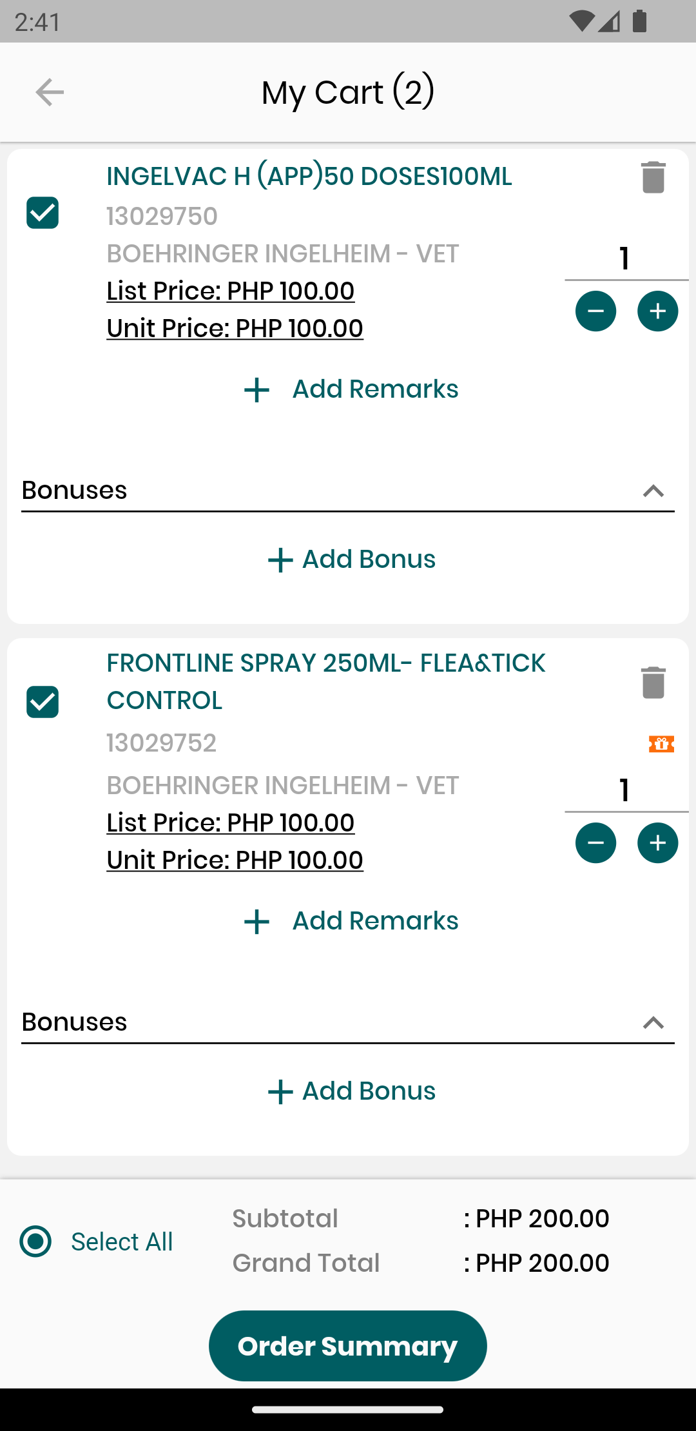This screenshot has width=696, height=1431.
Task: Increase FRONTLINE SPRAY quantity with plus
Action: 657,843
